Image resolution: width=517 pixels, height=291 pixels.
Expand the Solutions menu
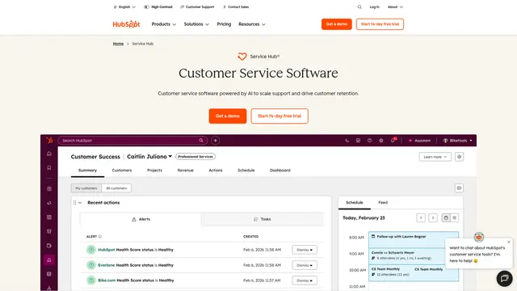coord(196,24)
